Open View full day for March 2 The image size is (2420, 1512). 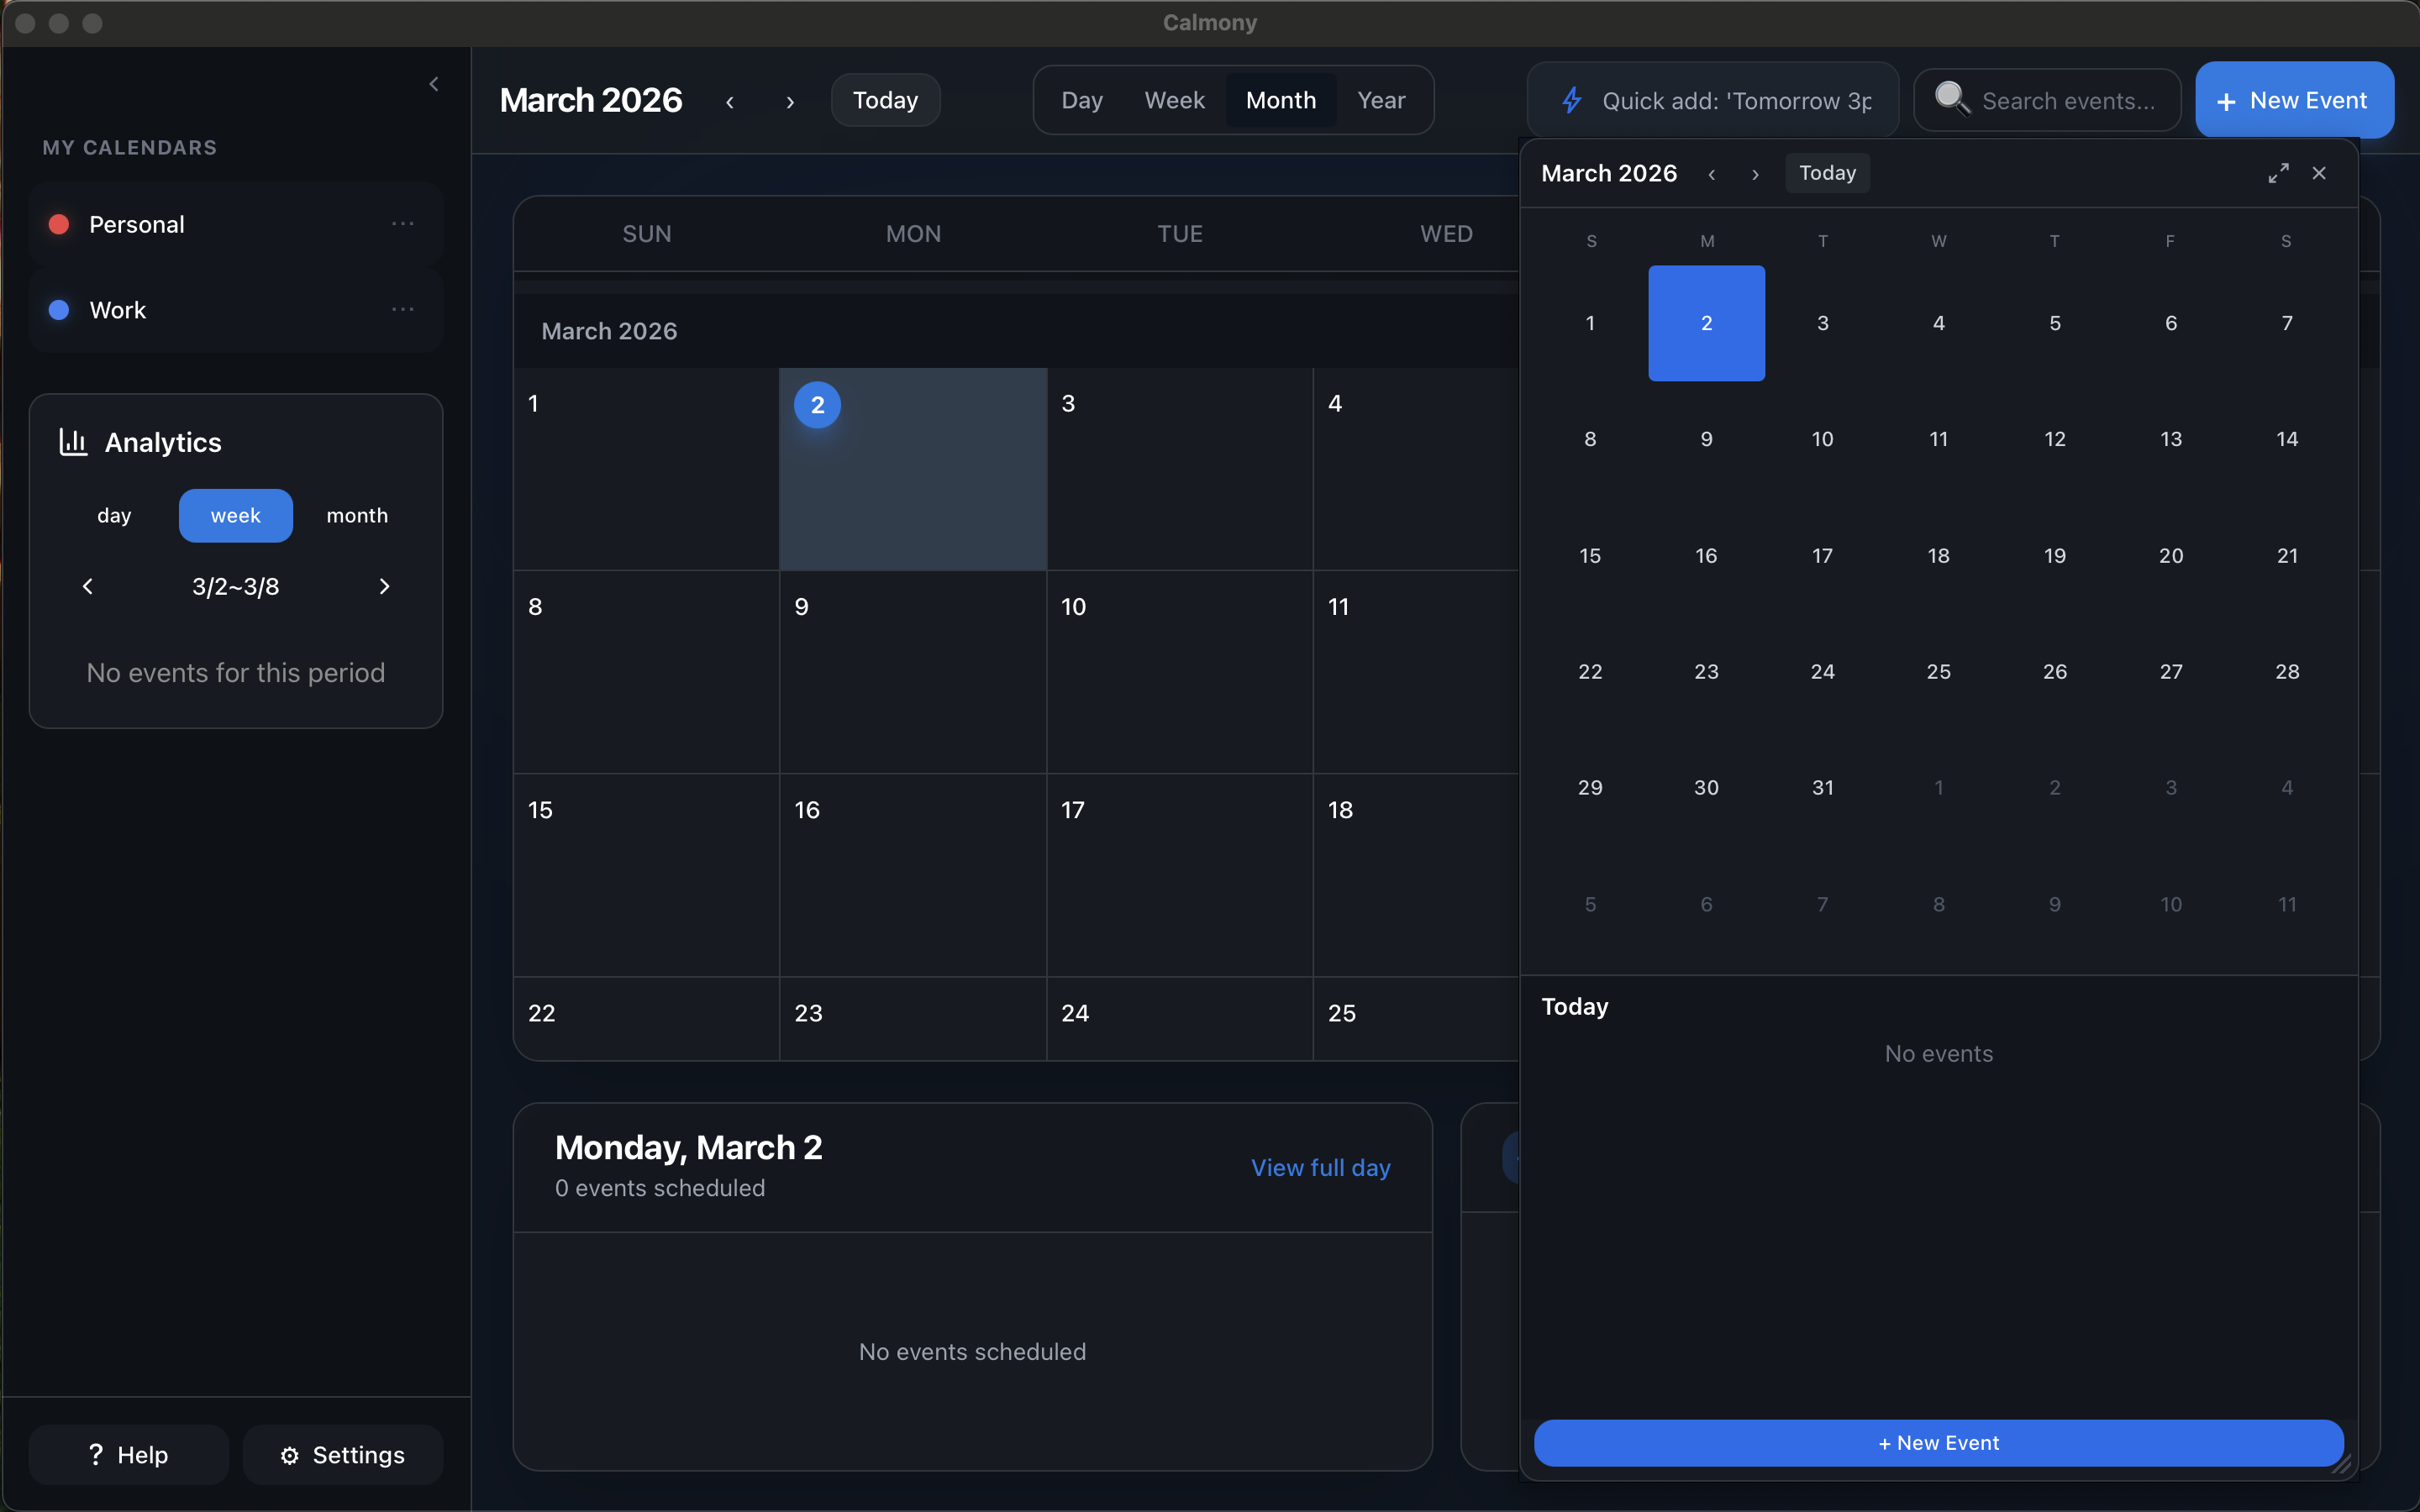tap(1320, 1167)
